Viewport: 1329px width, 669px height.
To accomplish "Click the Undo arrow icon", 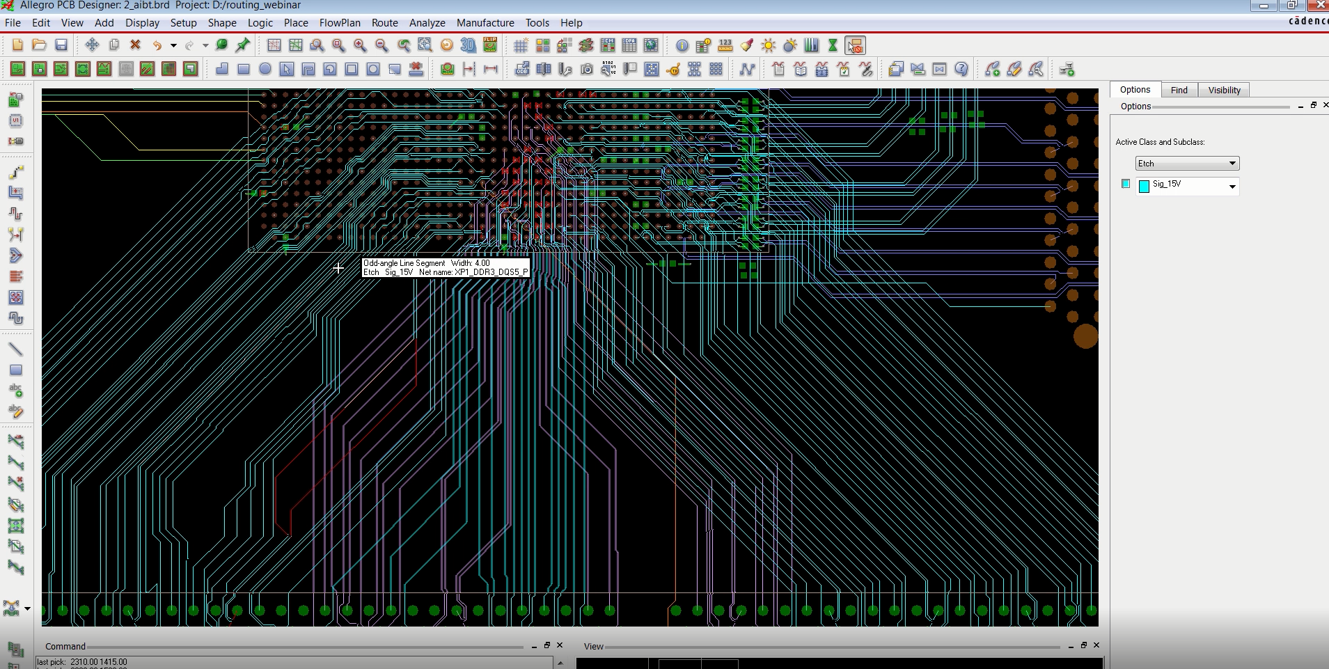I will pyautogui.click(x=158, y=45).
